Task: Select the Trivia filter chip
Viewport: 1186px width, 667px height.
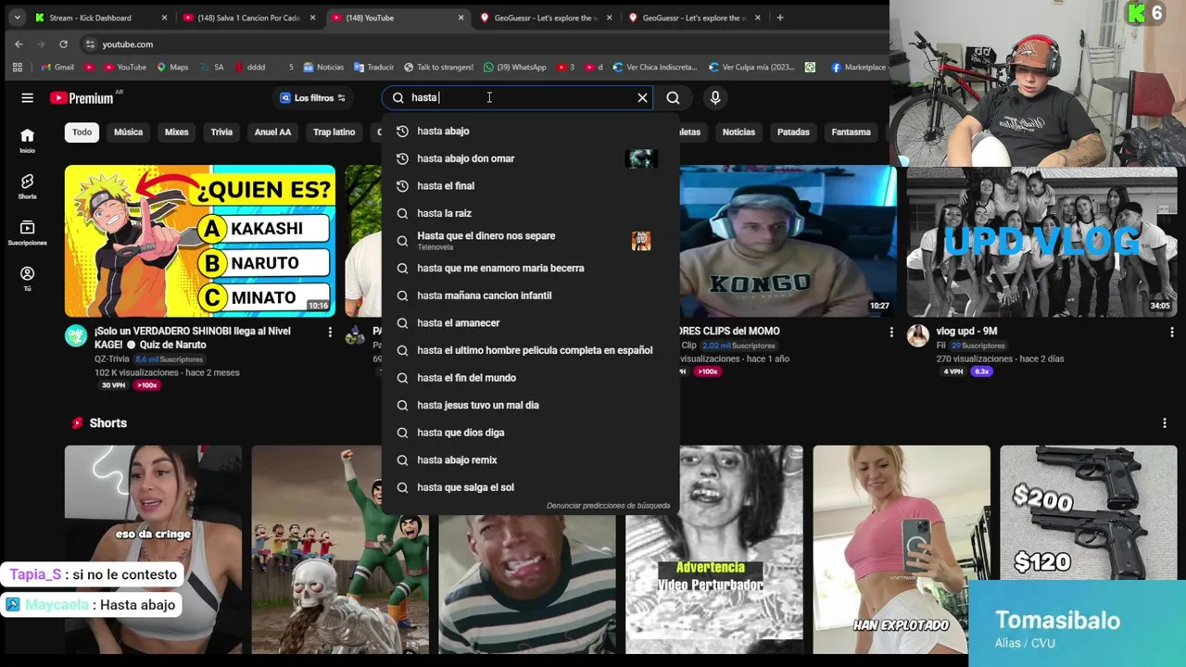Action: [x=221, y=132]
